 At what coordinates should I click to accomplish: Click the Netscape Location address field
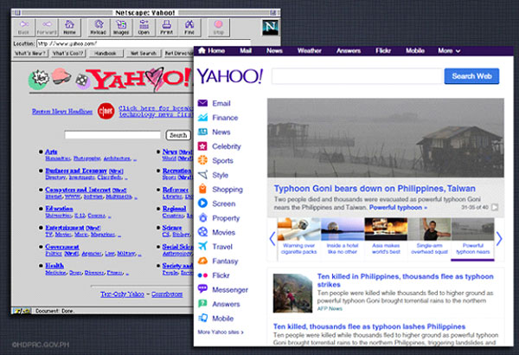pyautogui.click(x=144, y=43)
